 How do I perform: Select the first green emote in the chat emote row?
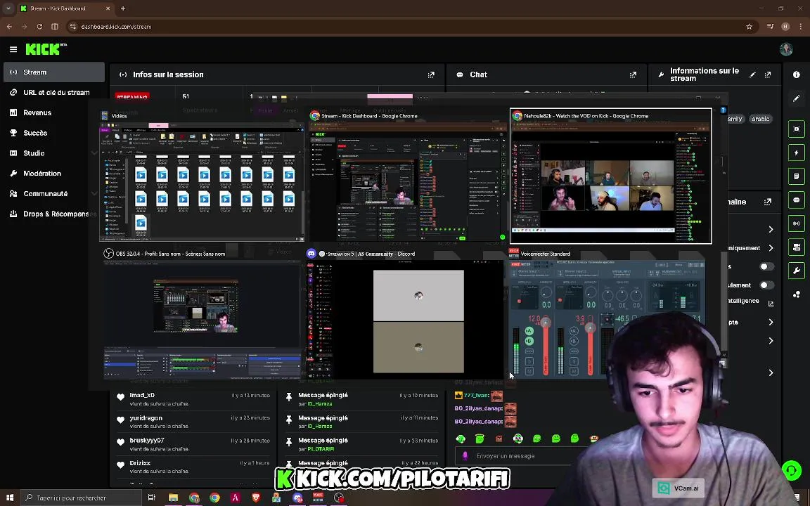point(461,439)
